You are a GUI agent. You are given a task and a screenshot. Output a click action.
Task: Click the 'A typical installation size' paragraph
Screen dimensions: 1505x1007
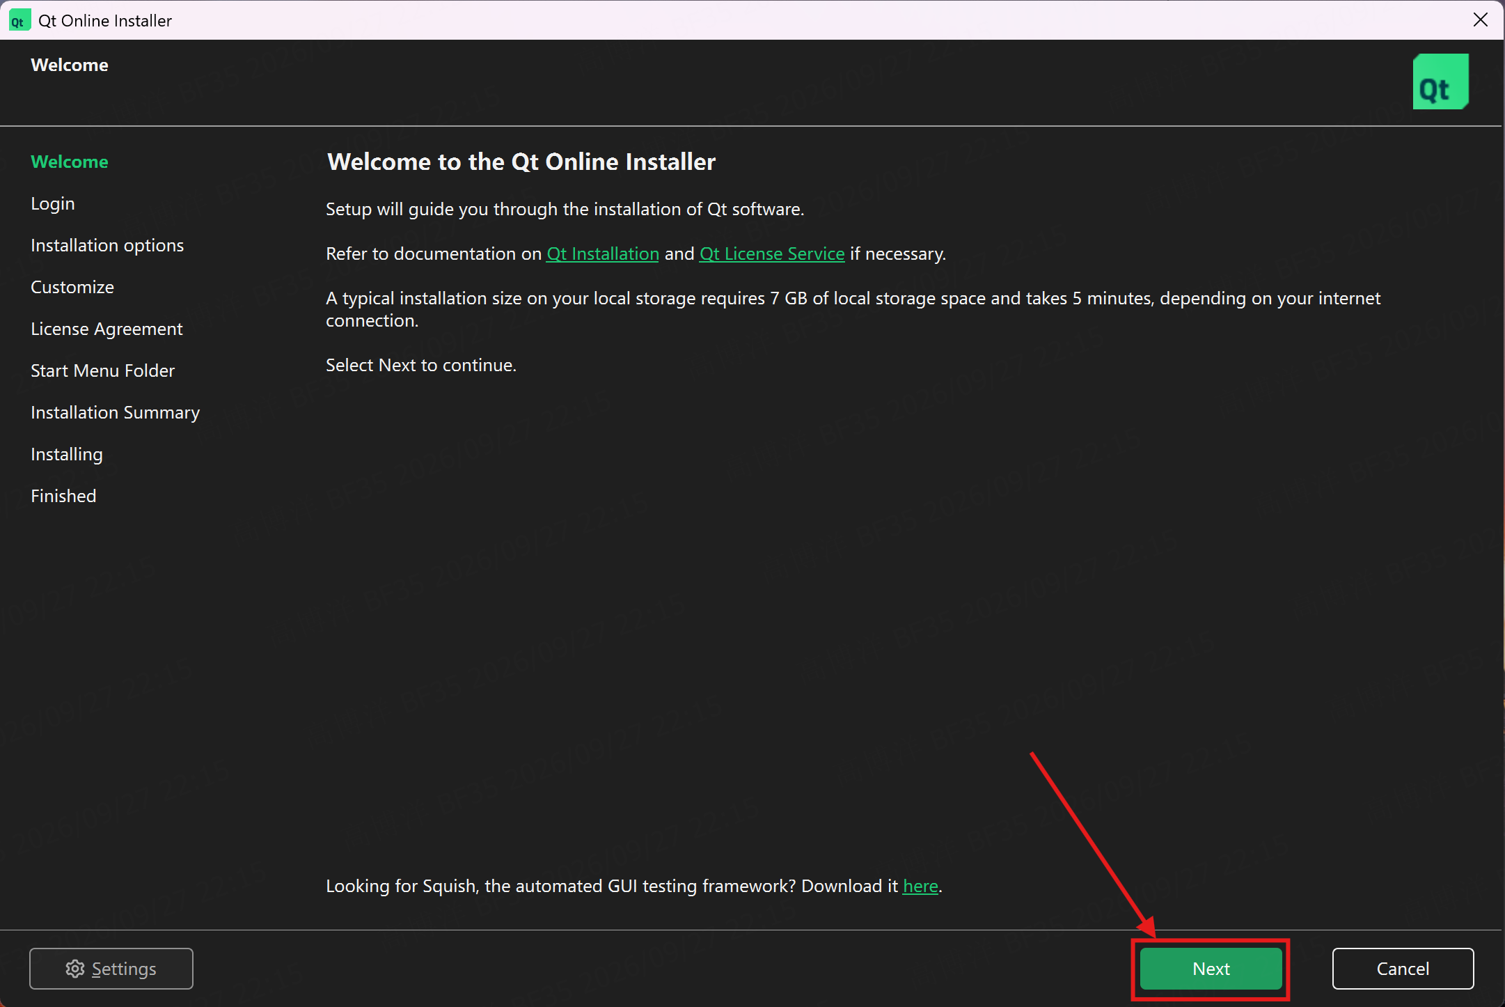pos(853,309)
